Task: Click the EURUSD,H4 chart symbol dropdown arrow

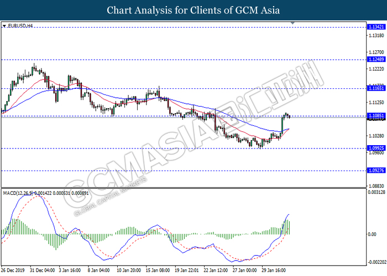Action: [x=4, y=26]
